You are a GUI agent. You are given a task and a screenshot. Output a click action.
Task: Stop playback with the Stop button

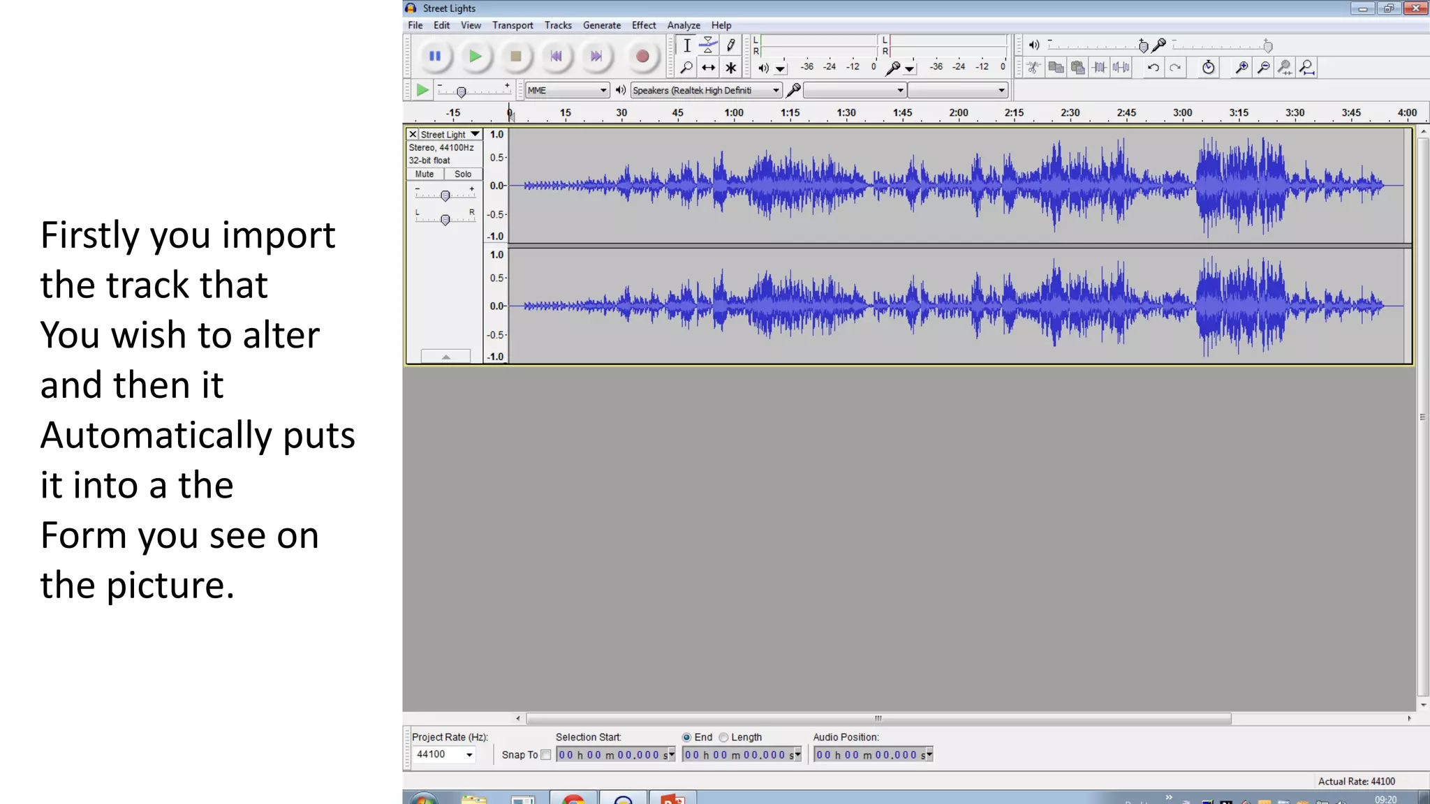coord(515,57)
